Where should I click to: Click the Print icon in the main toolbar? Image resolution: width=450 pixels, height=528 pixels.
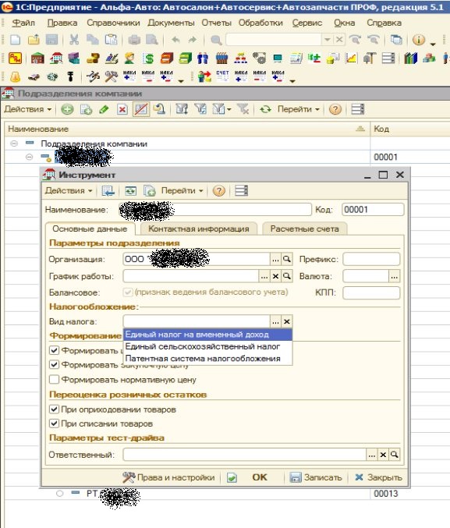[134, 40]
